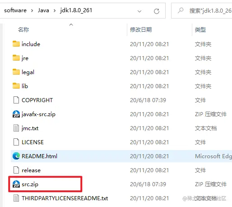Select the LICENSE file icon

[x=16, y=142]
